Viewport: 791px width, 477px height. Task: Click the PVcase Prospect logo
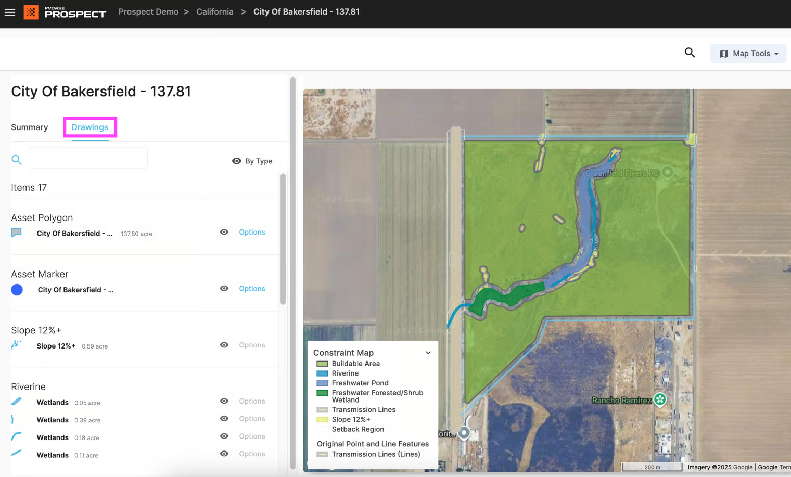pos(65,12)
